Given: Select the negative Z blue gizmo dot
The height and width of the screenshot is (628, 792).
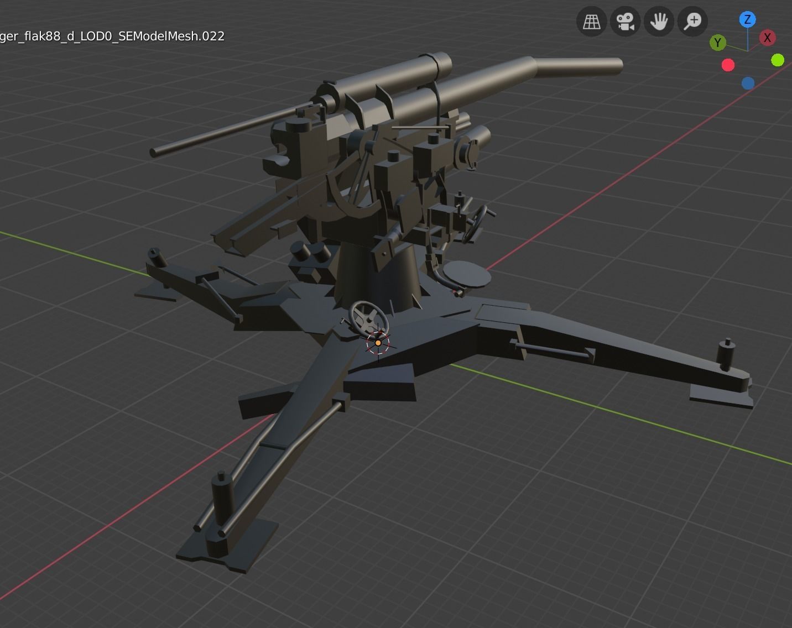Looking at the screenshot, I should pyautogui.click(x=748, y=83).
